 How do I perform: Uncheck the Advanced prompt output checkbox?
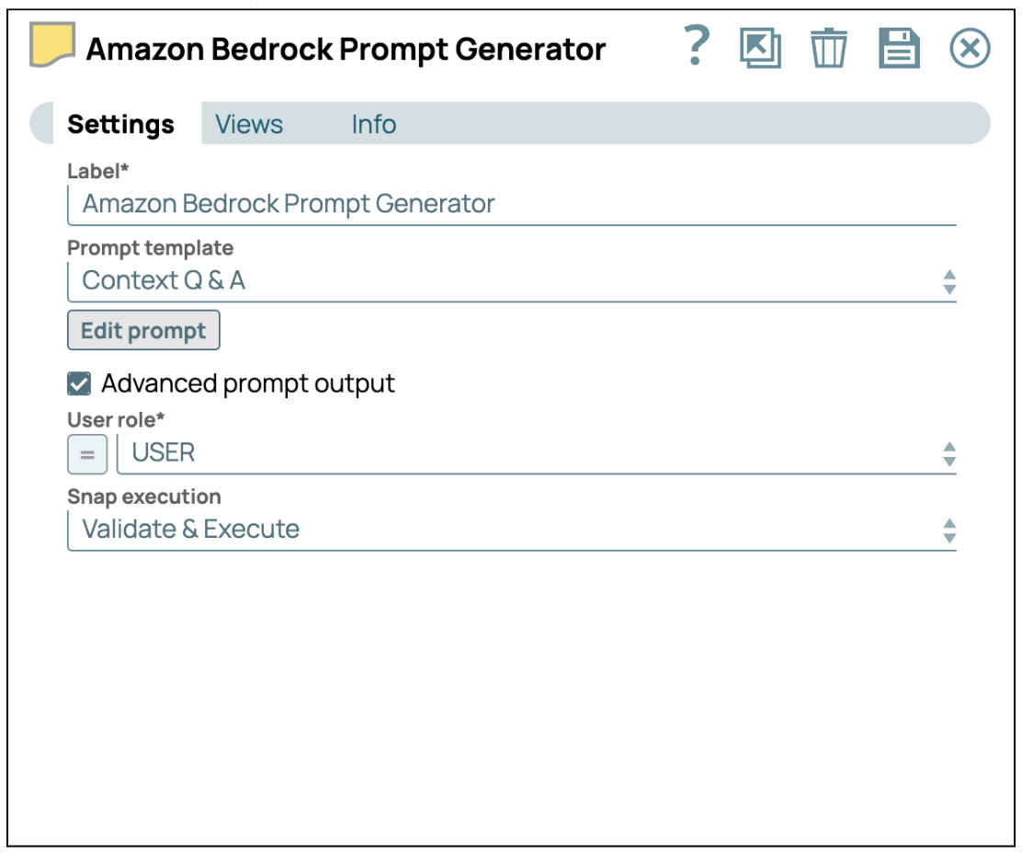(80, 383)
